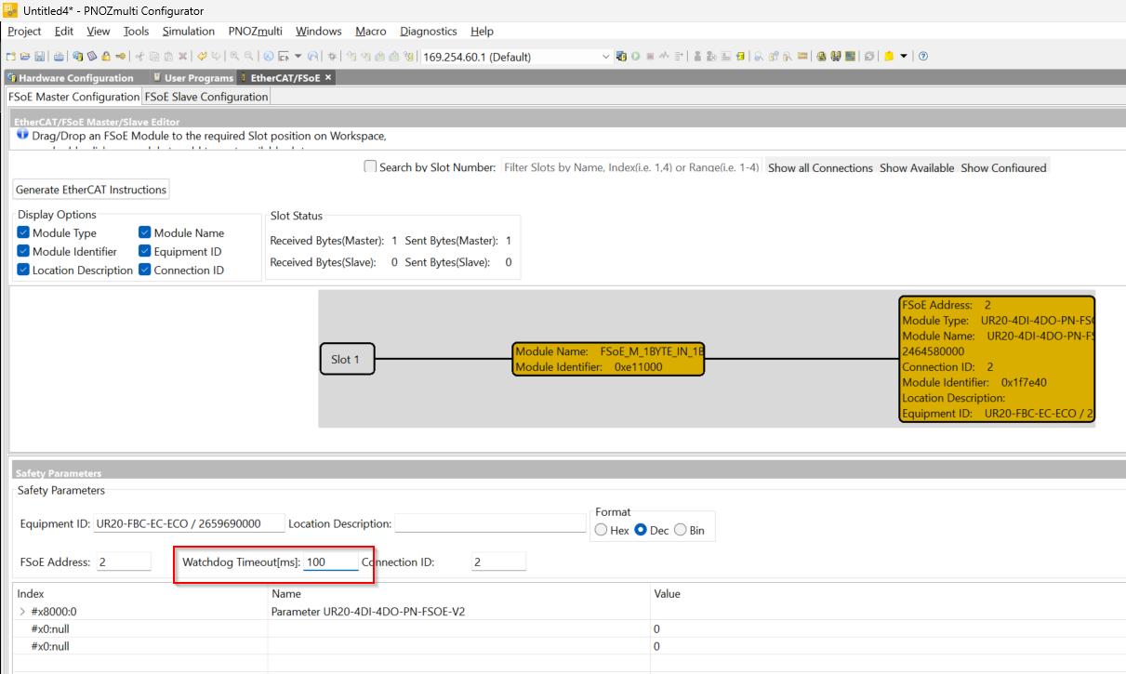This screenshot has width=1126, height=674.
Task: Click the Zoom In magnifier icon
Action: point(234,57)
